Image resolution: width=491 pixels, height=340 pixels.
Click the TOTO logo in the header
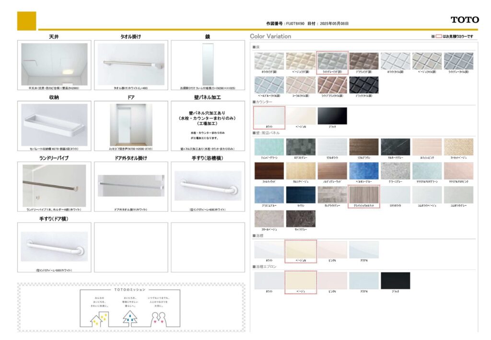click(464, 20)
